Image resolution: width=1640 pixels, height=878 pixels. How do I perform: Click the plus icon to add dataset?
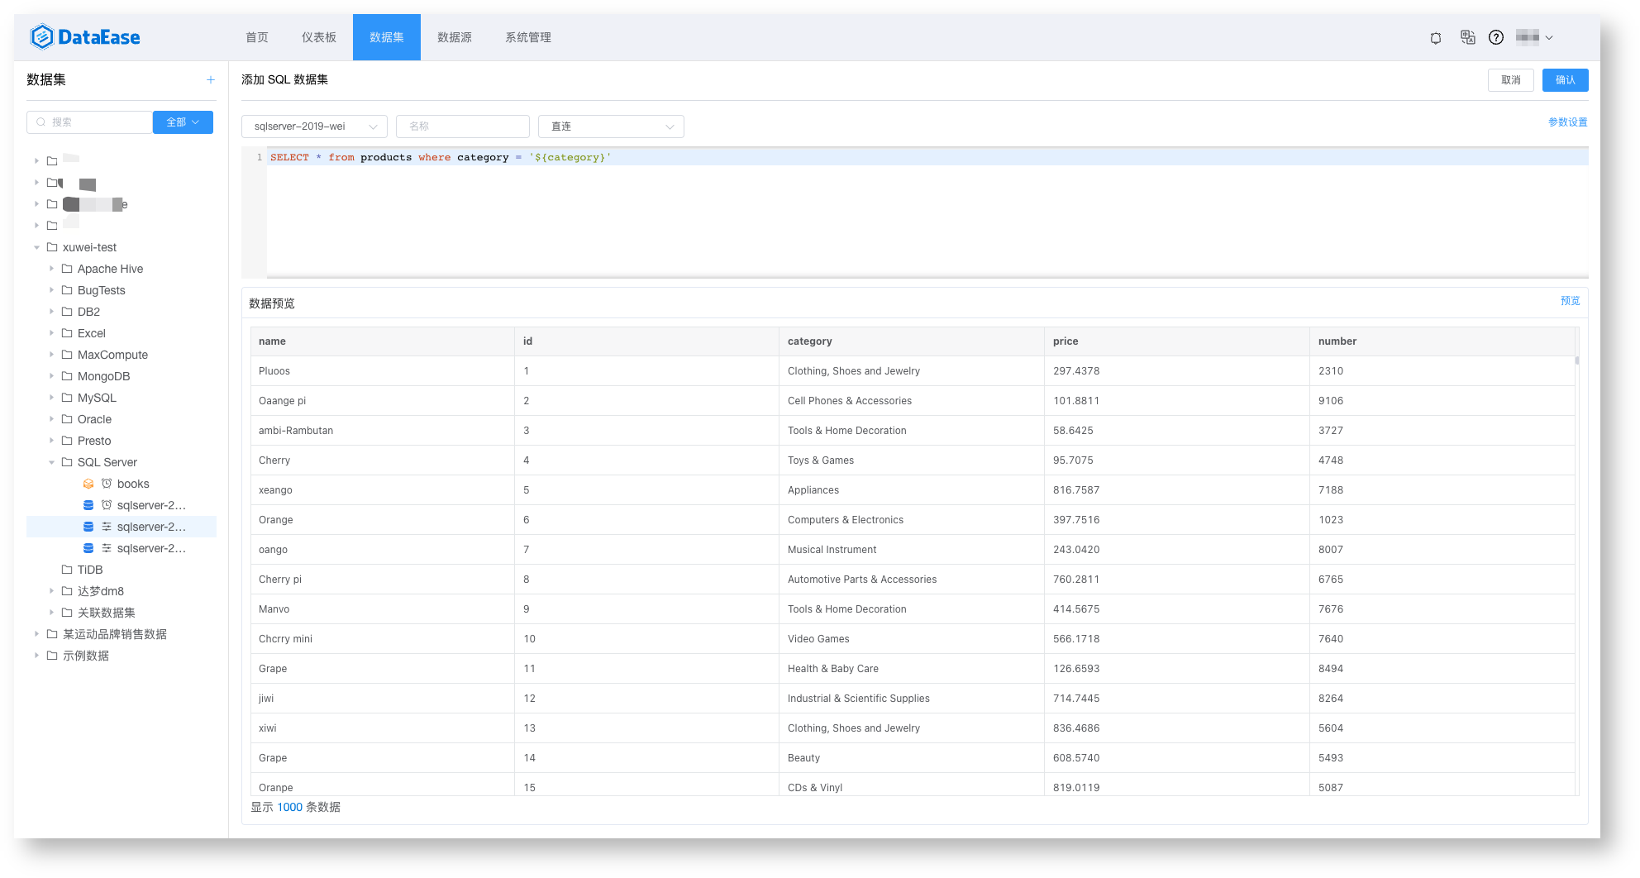tap(211, 80)
